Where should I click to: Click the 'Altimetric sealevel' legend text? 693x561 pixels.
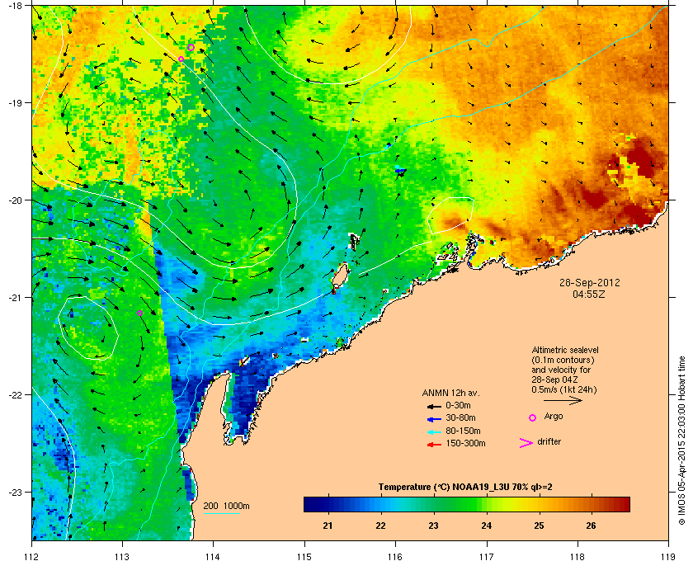565,350
